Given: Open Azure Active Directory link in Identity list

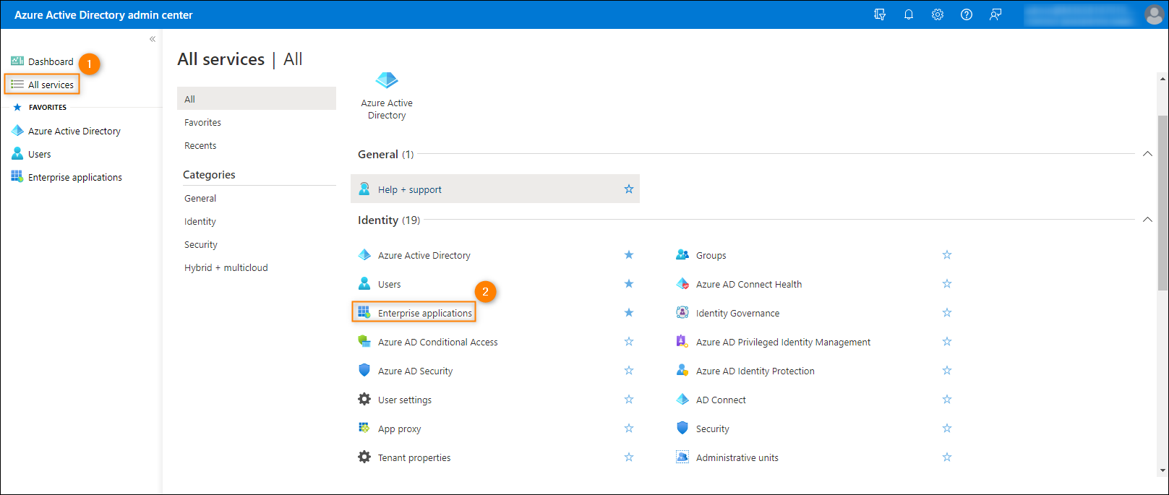Looking at the screenshot, I should (x=424, y=255).
